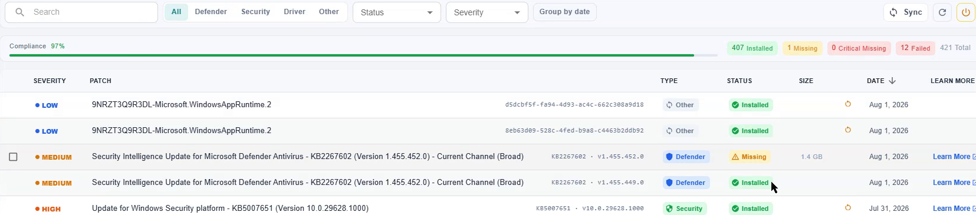
Task: Click the 421 Total count
Action: pos(955,48)
